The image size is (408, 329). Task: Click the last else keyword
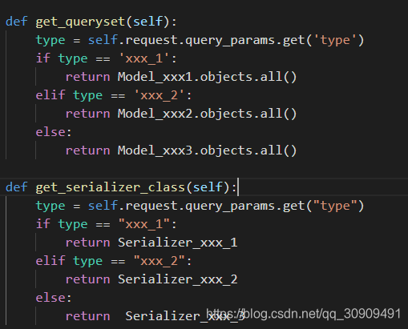tap(50, 298)
